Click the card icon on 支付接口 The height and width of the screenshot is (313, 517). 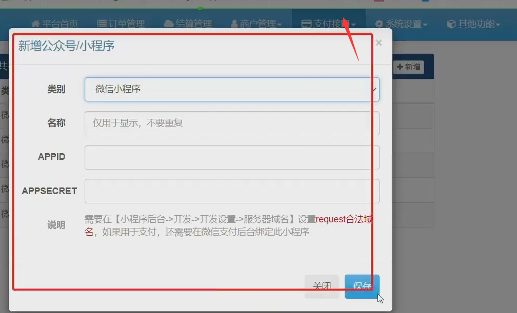pos(307,23)
